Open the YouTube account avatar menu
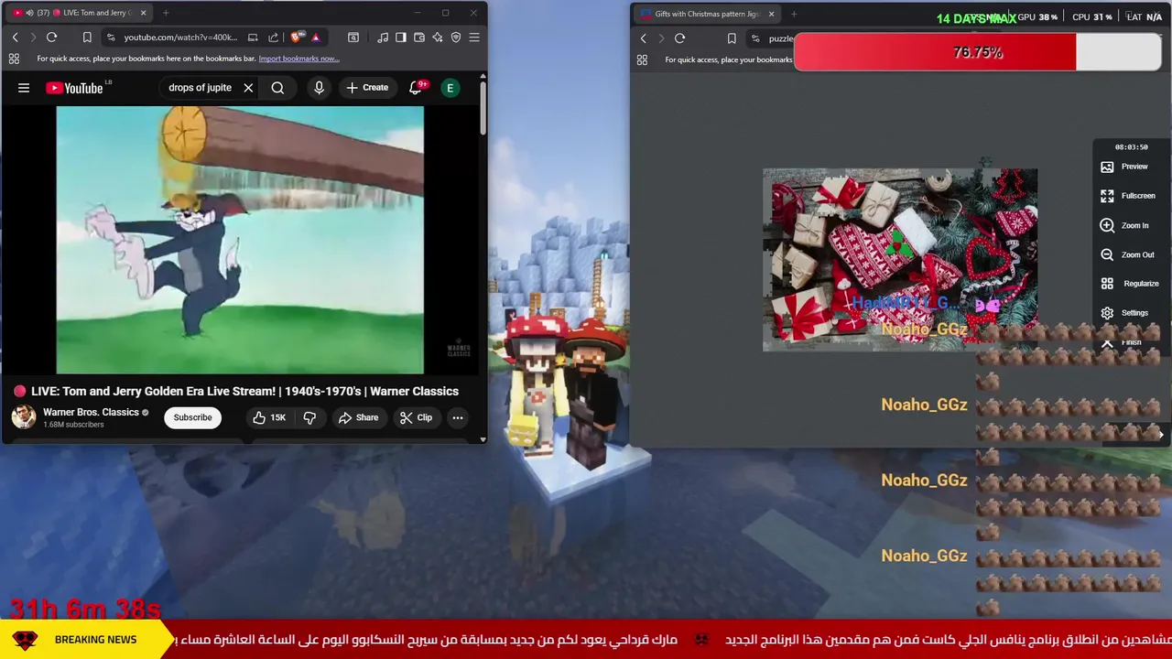The height and width of the screenshot is (659, 1172). (450, 88)
